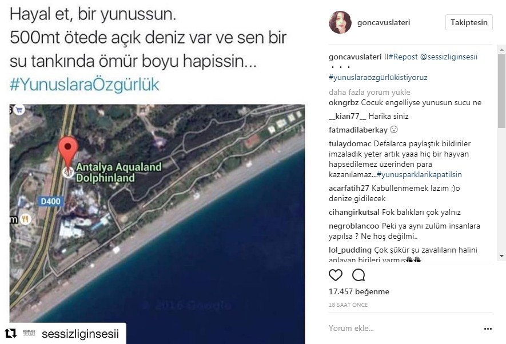Open #yunuslaraözgürlükistiyoruz hashtag
Screen dimensions: 506x344
(x=378, y=77)
